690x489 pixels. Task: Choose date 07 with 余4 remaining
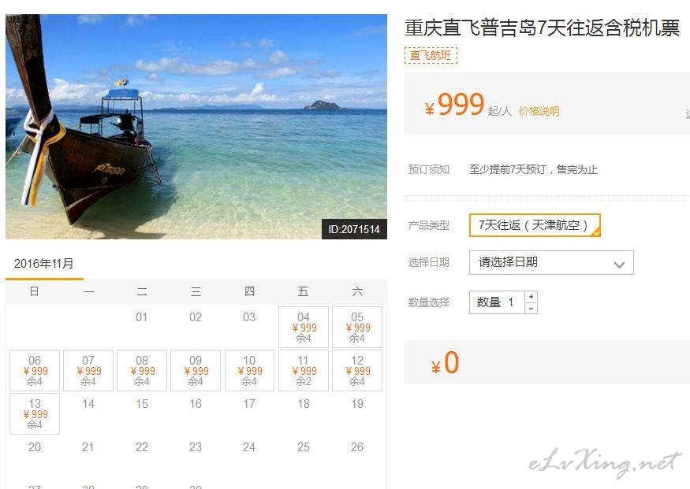pos(88,370)
